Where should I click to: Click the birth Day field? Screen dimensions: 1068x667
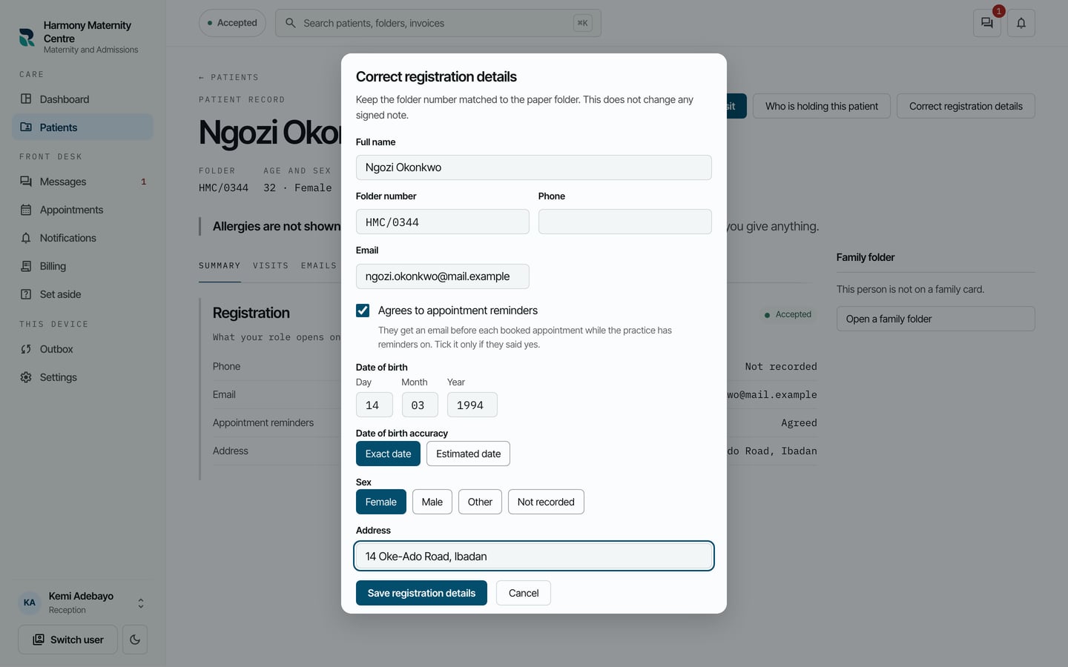(x=375, y=405)
